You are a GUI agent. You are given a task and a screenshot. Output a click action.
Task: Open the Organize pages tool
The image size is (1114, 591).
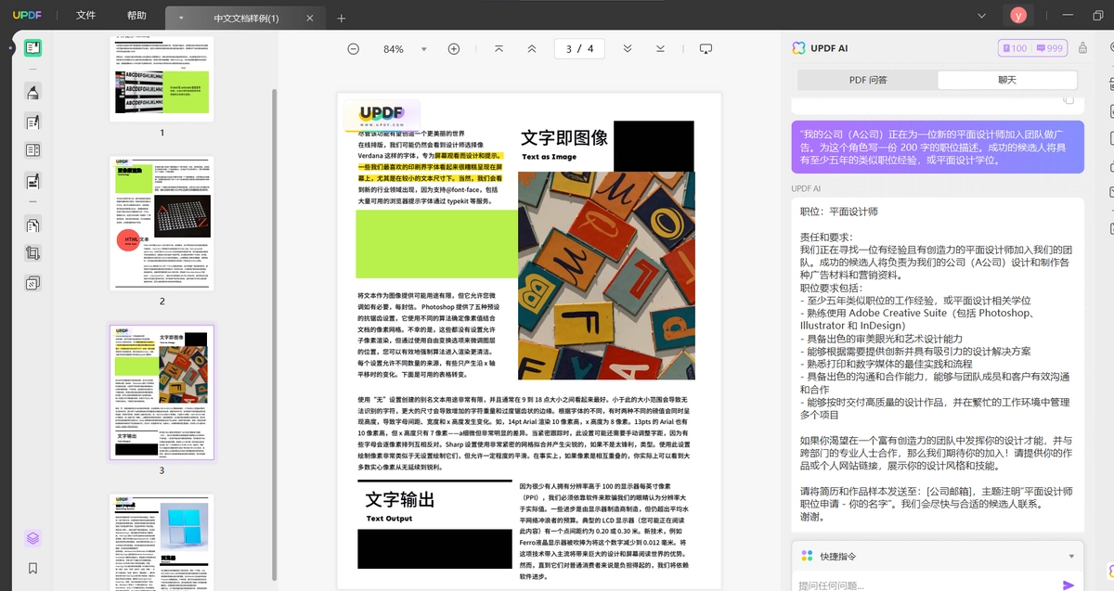32,225
